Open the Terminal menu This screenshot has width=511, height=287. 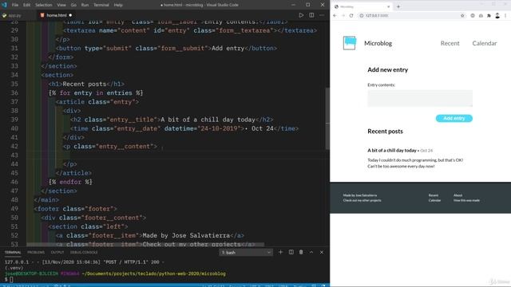101,5
